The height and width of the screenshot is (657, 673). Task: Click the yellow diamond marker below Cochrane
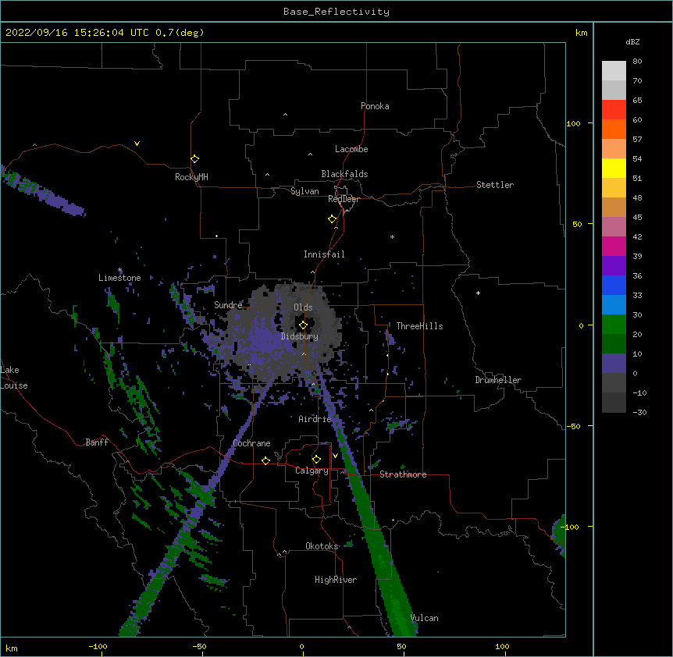[x=265, y=460]
